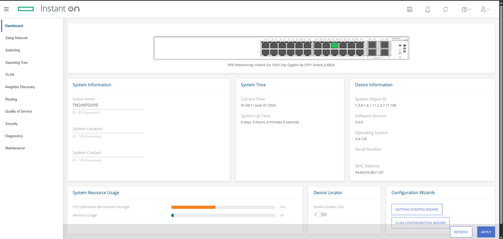
Task: Click the 43% CPU percentage label
Action: [x=282, y=207]
